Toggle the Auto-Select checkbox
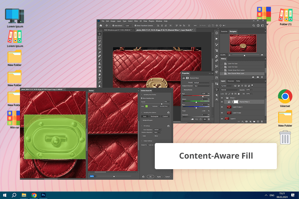The image size is (299, 199). point(113,25)
